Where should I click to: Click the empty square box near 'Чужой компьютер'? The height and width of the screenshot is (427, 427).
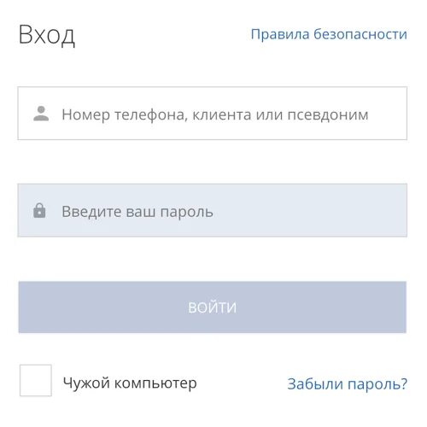pos(36,380)
